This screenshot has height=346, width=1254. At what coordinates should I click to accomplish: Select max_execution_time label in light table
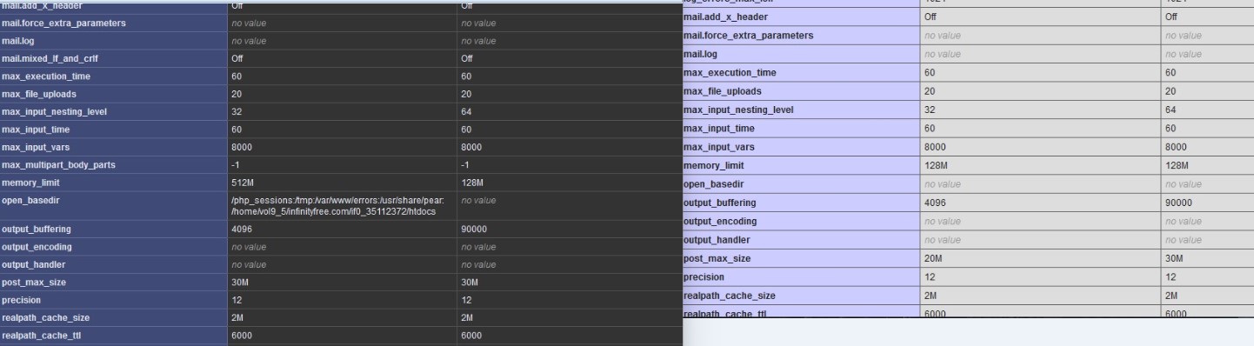click(730, 73)
